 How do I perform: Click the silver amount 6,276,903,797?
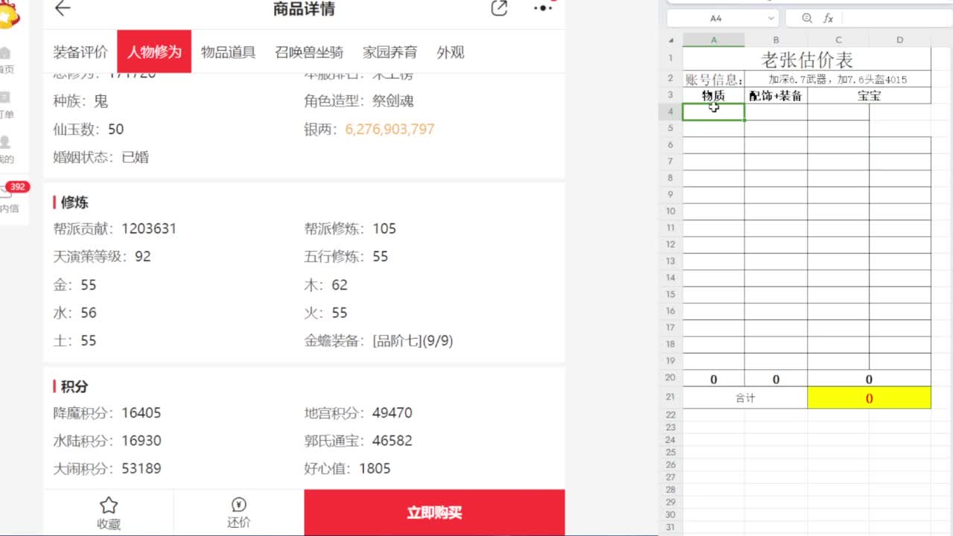[x=389, y=129]
